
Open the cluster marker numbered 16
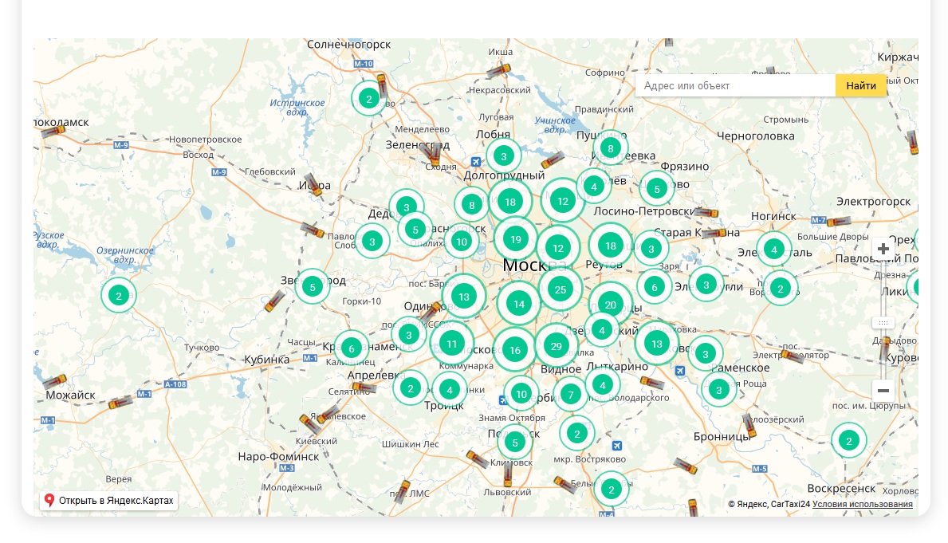pyautogui.click(x=515, y=350)
